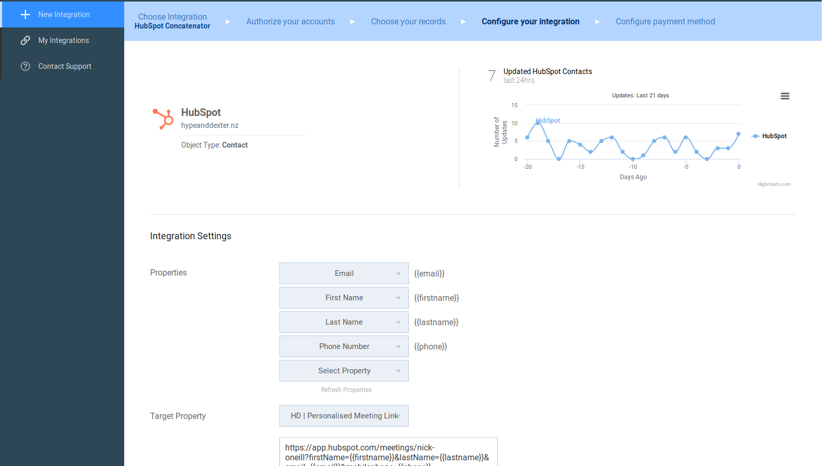Screen dimensions: 828x466
Task: Click the question mark icon for Contact Support
Action: tap(25, 66)
